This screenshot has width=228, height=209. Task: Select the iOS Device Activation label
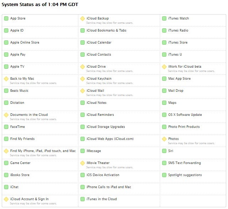tap(103, 175)
